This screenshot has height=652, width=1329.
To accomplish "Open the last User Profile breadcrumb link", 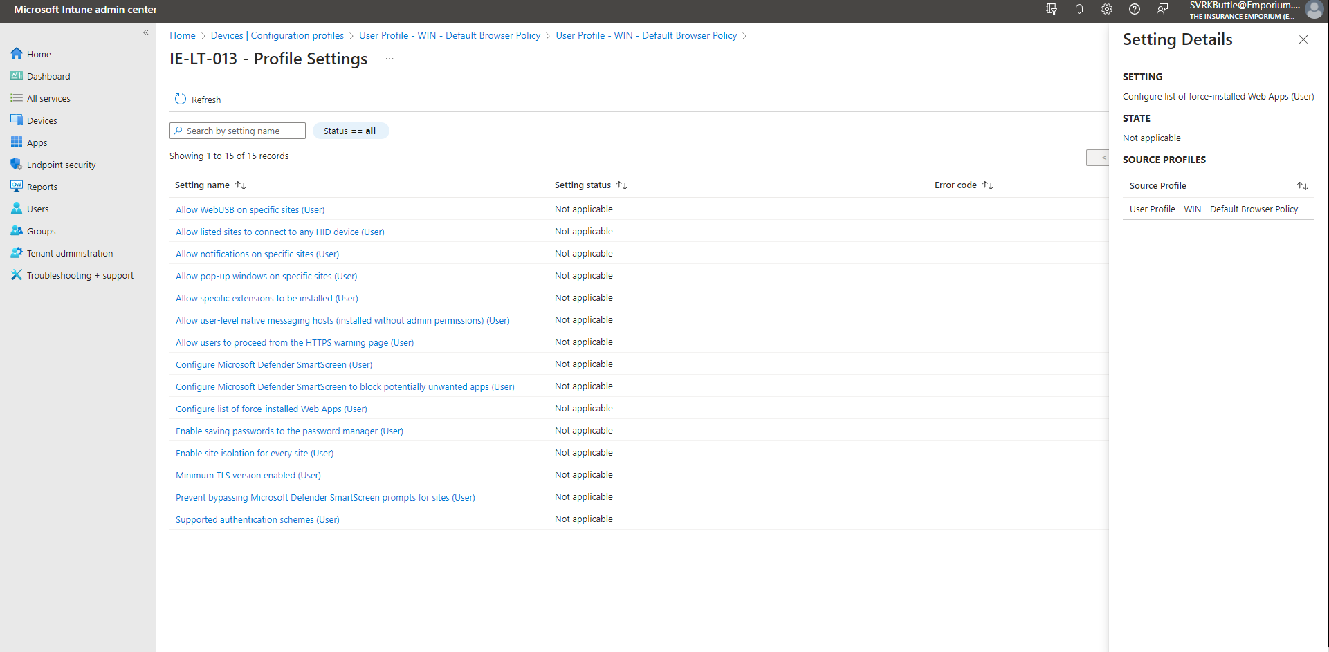I will point(646,35).
